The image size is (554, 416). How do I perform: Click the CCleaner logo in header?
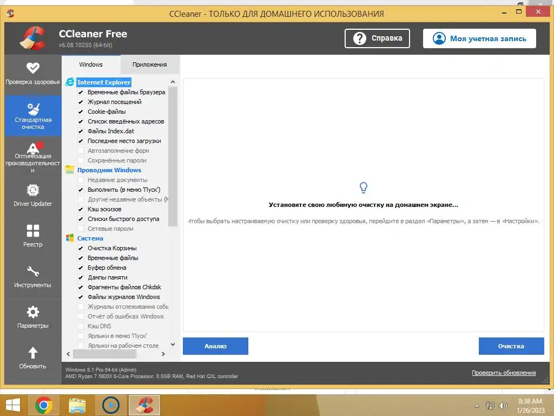click(33, 38)
